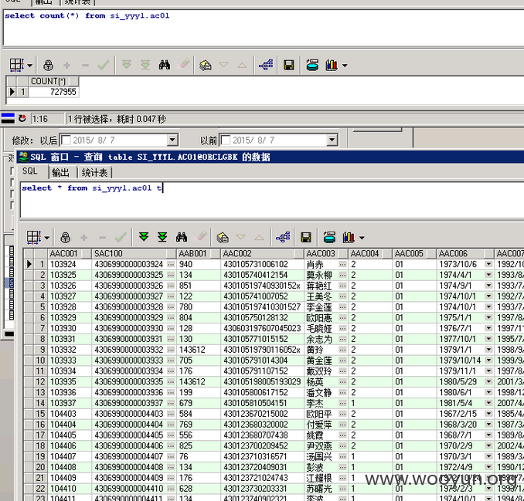Switch to SQL tab in lower window

[x=29, y=171]
